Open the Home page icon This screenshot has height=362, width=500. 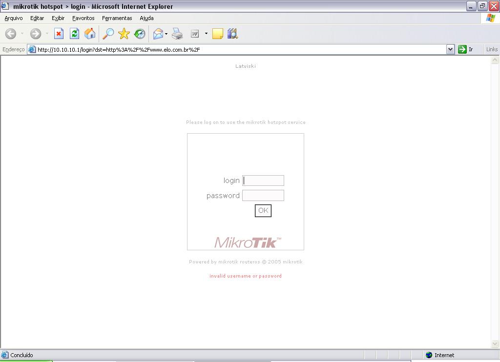[x=90, y=34]
